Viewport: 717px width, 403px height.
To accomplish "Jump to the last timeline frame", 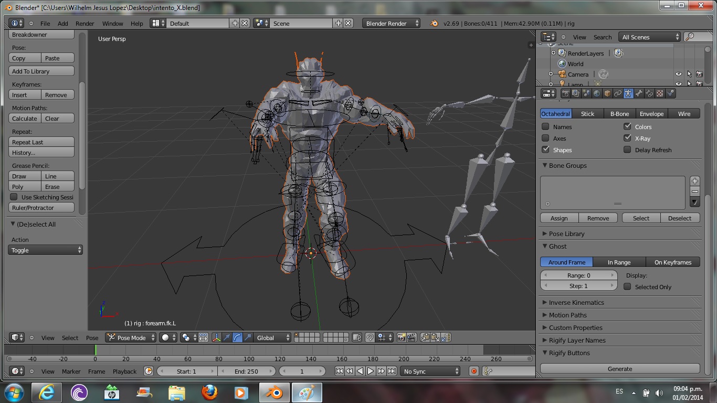I will pos(392,371).
